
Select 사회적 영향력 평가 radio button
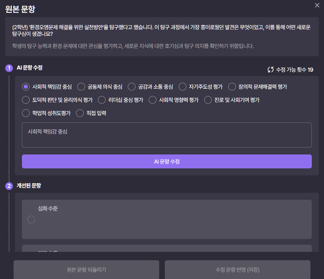[152, 99]
